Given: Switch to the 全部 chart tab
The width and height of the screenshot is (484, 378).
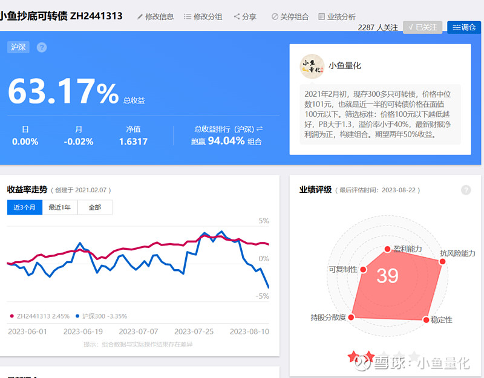Looking at the screenshot, I should pyautogui.click(x=95, y=207).
